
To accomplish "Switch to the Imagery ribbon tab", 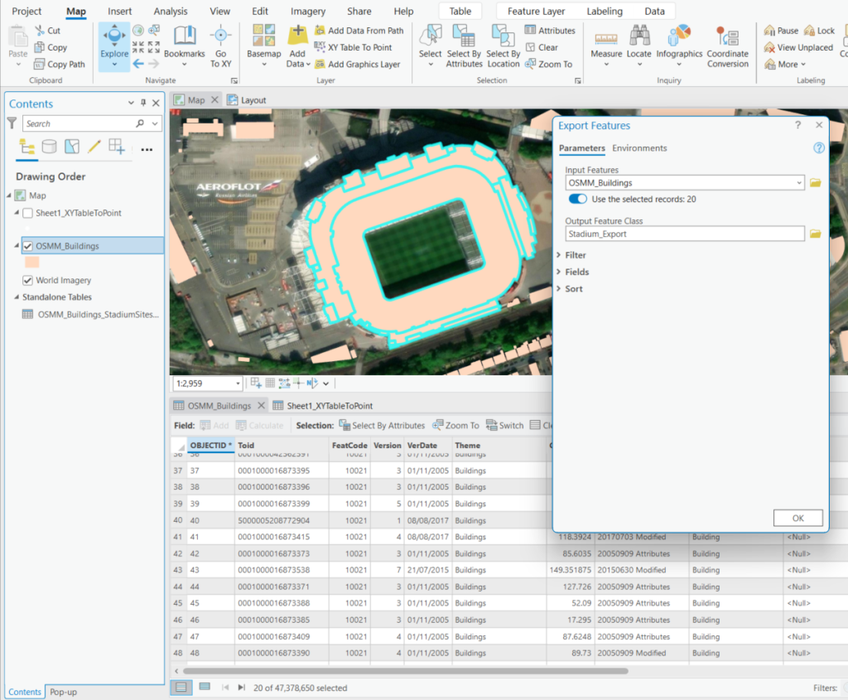I will [307, 11].
